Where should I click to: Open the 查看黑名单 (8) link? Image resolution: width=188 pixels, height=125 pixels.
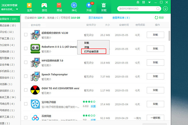coord(121,18)
